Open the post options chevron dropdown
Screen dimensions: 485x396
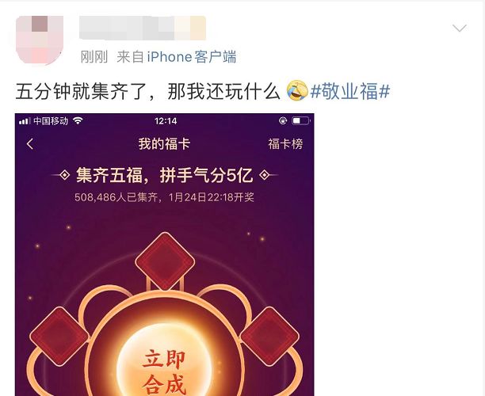(x=460, y=29)
